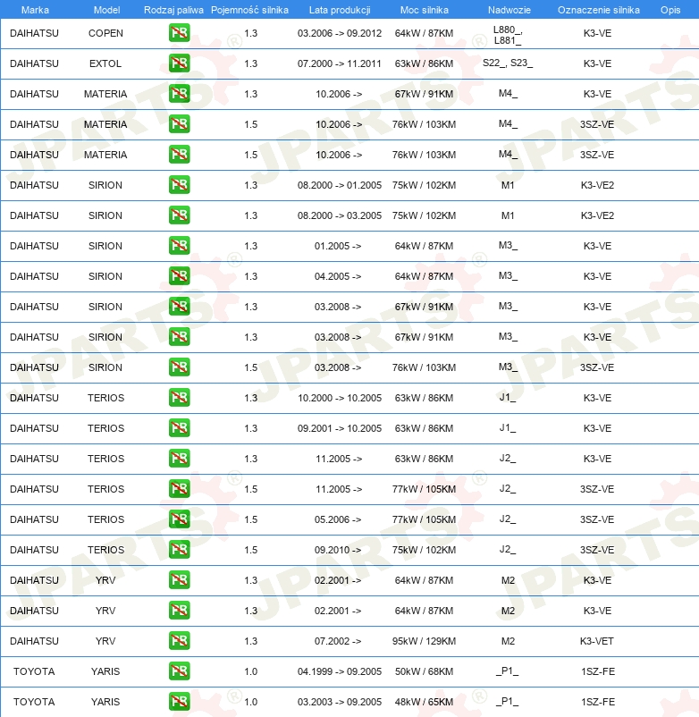Select production dates 09.2001 -> 10.2005
Screen dimensions: 699x717
(x=339, y=428)
